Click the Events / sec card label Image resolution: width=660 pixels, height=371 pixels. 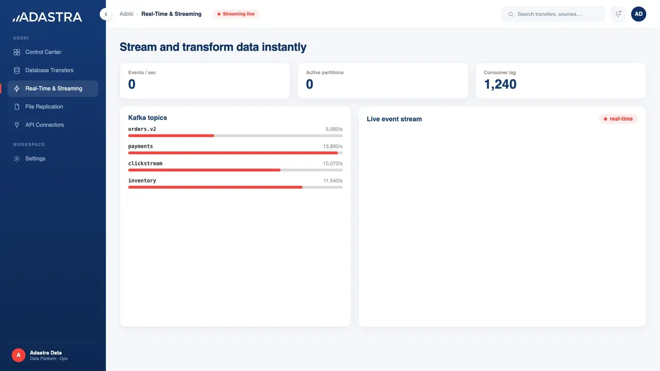coord(142,73)
